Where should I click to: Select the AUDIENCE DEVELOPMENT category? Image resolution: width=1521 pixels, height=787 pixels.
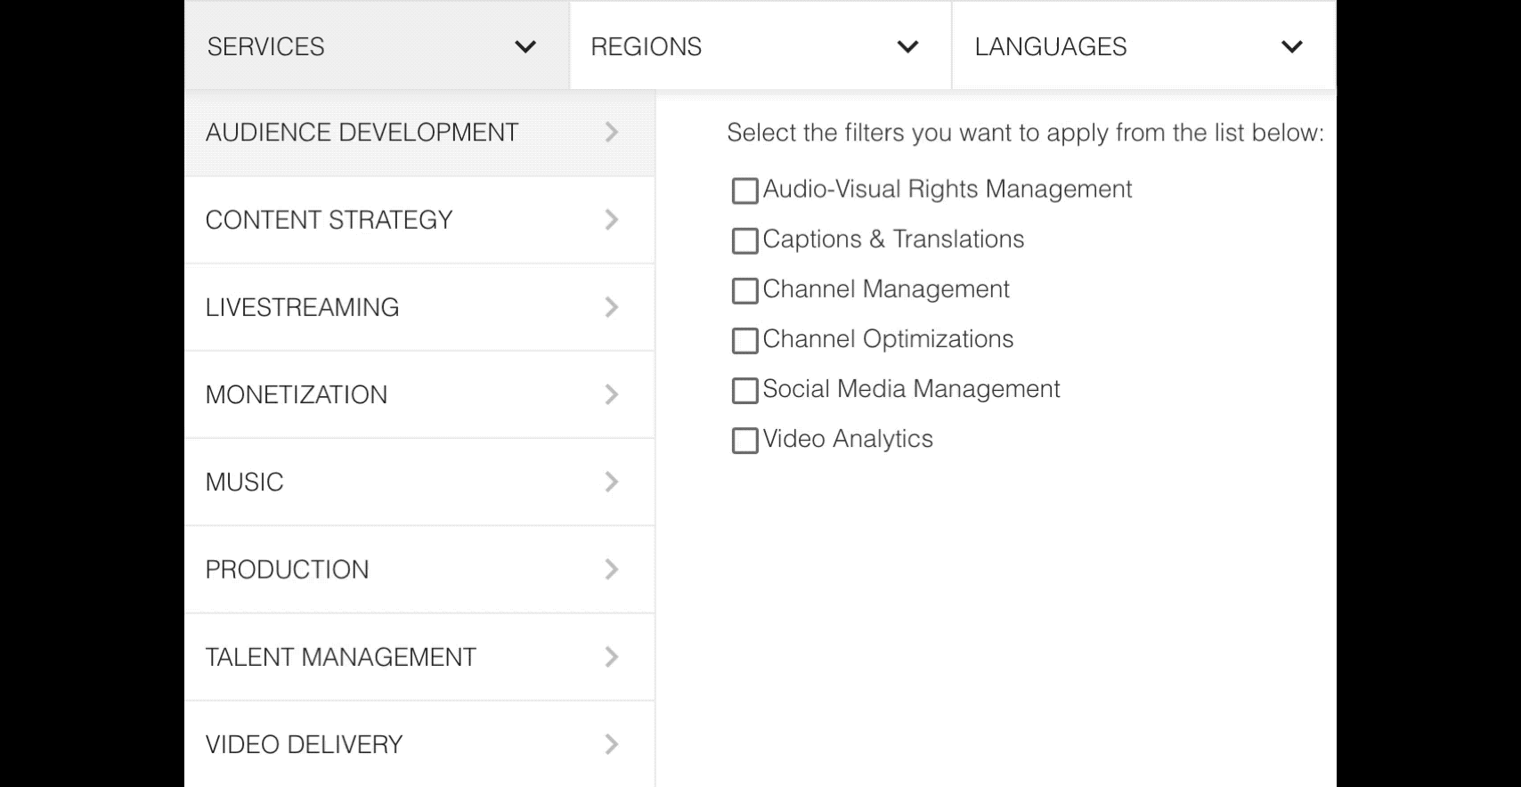coord(419,133)
